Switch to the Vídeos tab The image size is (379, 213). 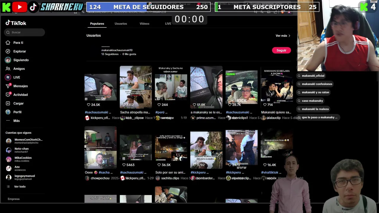coord(144,24)
